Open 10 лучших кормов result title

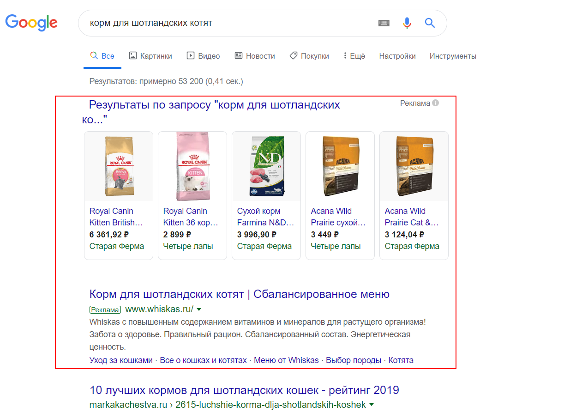244,390
